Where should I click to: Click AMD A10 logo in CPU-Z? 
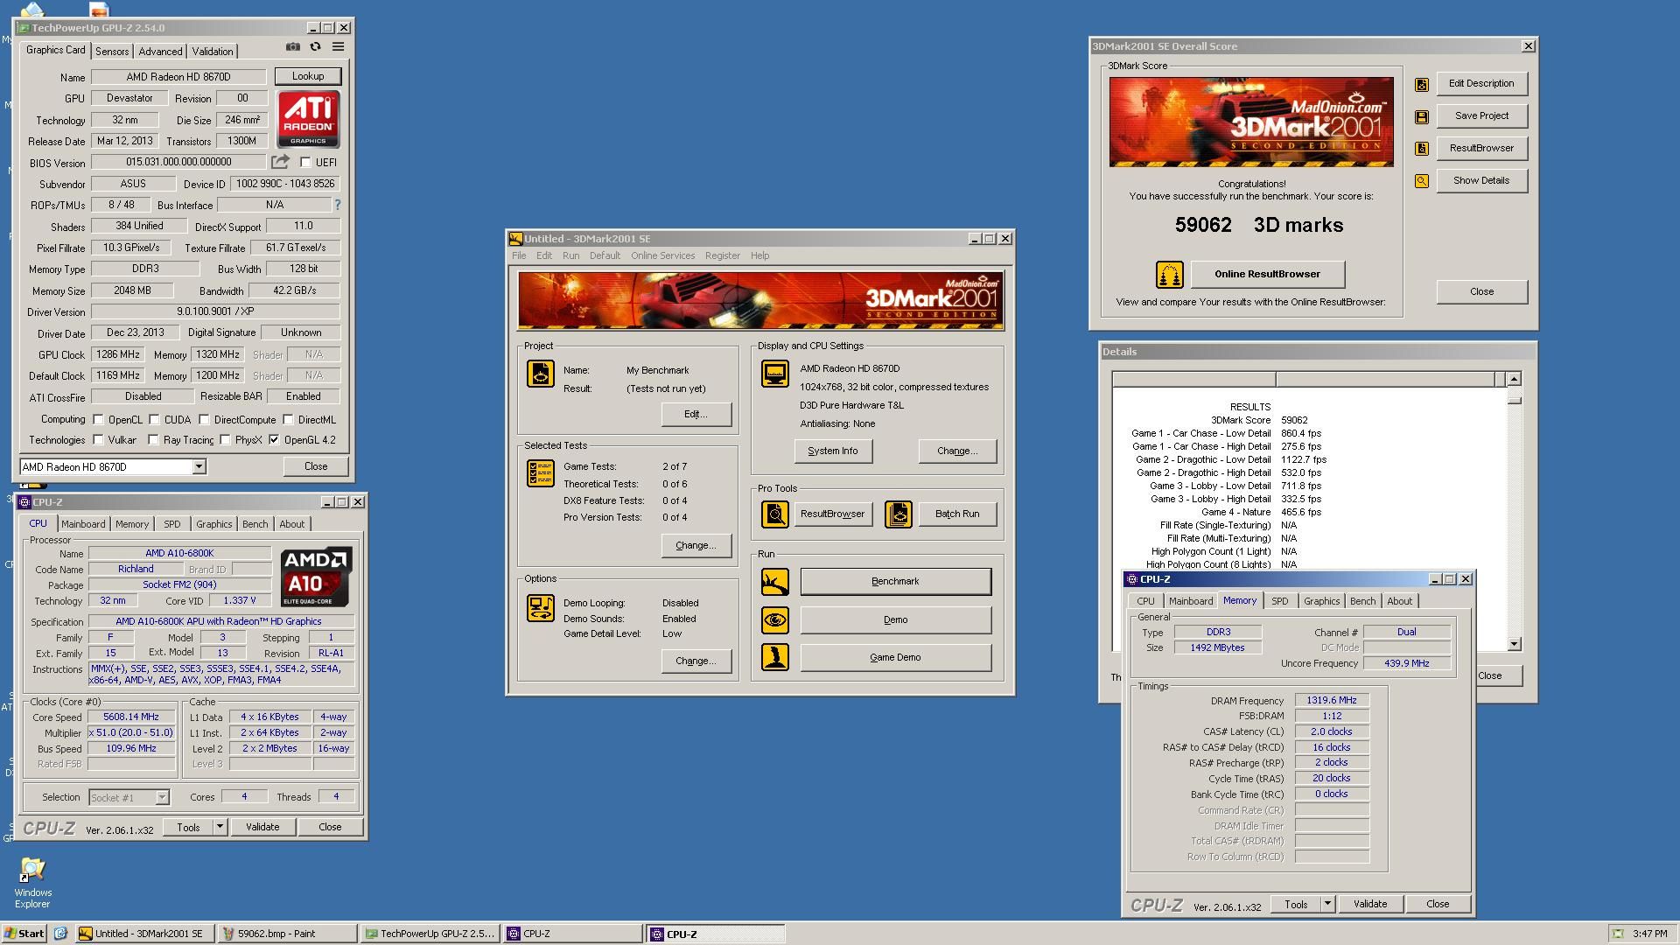317,577
